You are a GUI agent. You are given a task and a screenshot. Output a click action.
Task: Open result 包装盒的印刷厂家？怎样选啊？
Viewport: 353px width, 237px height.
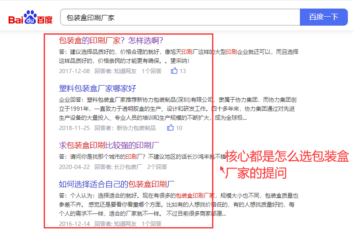(111, 41)
